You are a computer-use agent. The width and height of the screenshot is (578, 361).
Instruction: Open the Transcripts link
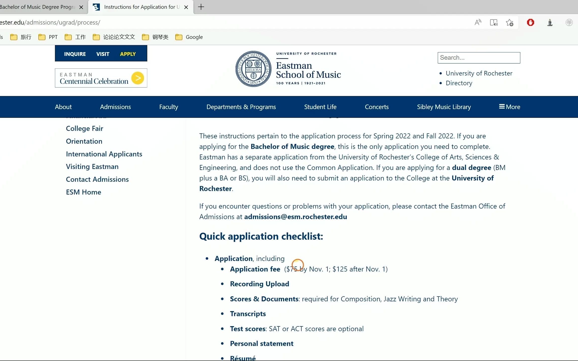tap(248, 314)
